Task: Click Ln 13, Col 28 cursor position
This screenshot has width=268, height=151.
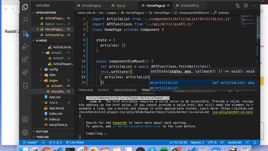Action: (x=178, y=143)
